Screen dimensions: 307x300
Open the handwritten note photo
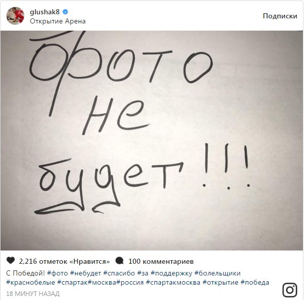pyautogui.click(x=152, y=140)
